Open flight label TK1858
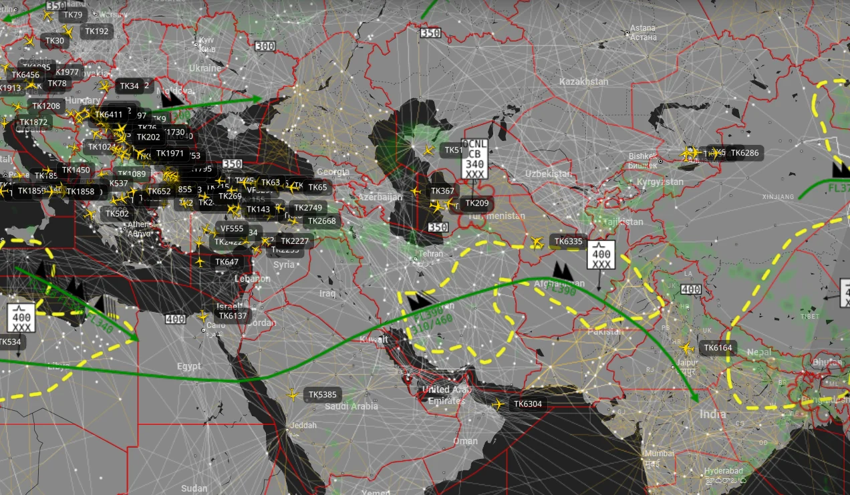The image size is (850, 495). coord(80,192)
